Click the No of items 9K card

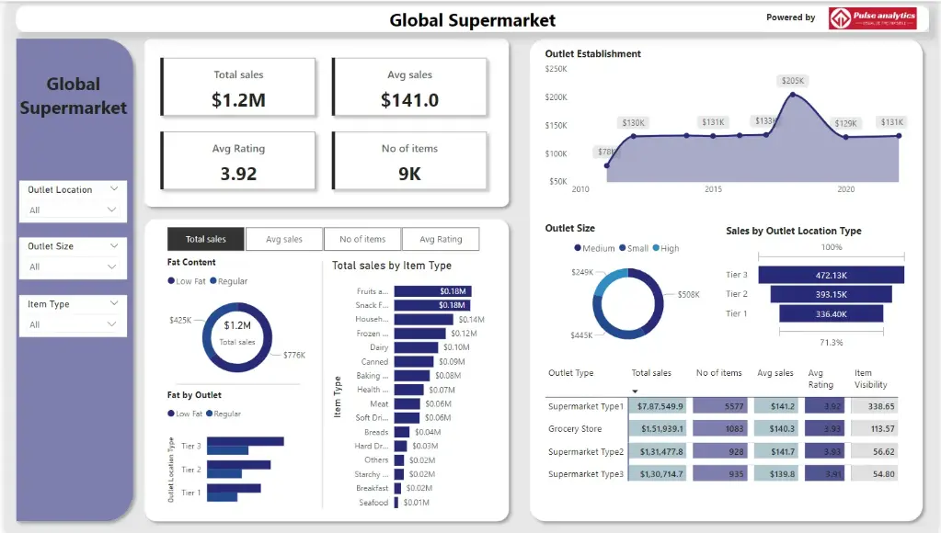[x=410, y=161]
